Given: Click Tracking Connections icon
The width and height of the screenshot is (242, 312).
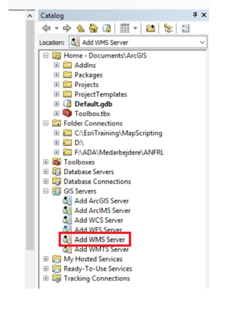Looking at the screenshot, I should coord(57,278).
